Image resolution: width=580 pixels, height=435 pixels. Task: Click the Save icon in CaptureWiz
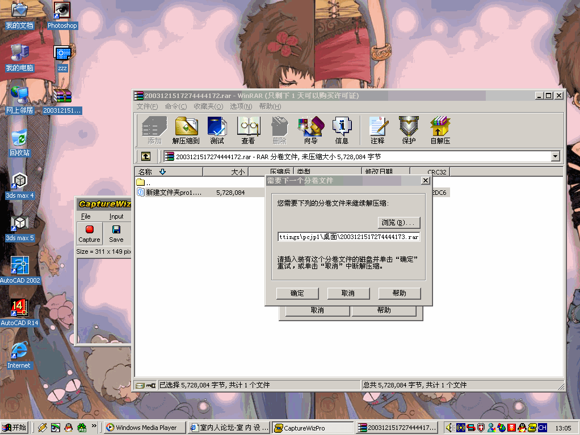(x=116, y=234)
